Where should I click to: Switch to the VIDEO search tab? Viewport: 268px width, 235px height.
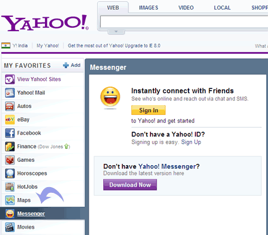[186, 8]
